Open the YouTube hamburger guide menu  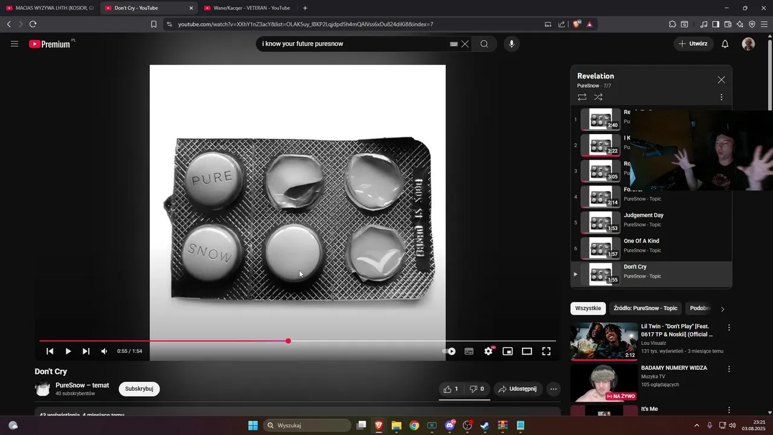point(14,43)
